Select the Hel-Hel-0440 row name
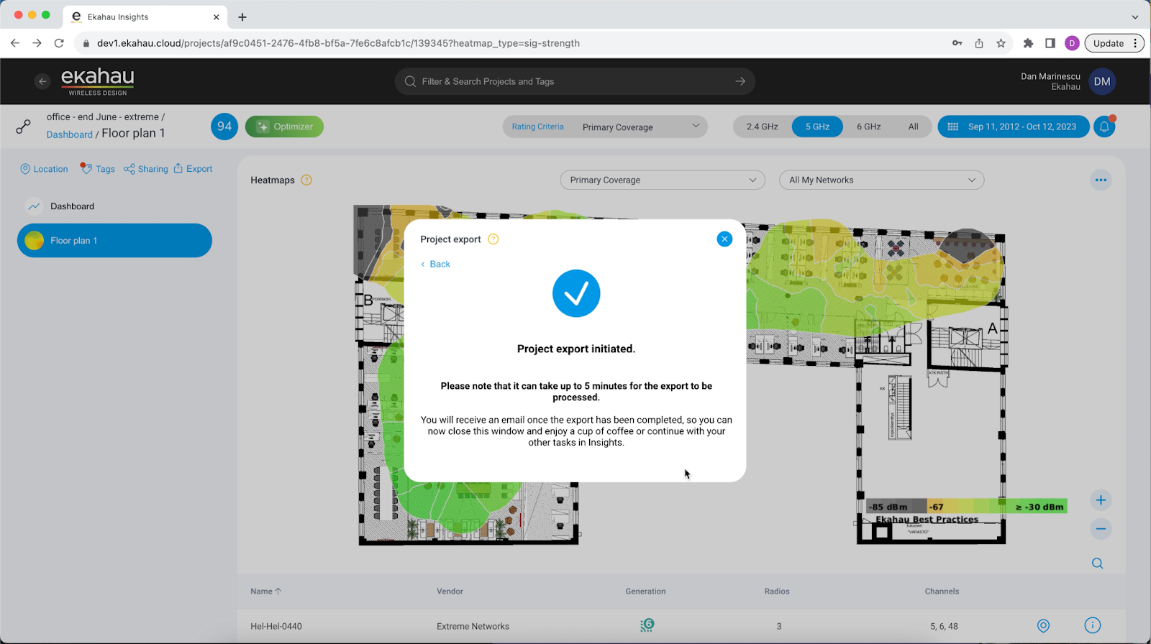This screenshot has height=644, width=1151. (x=276, y=627)
